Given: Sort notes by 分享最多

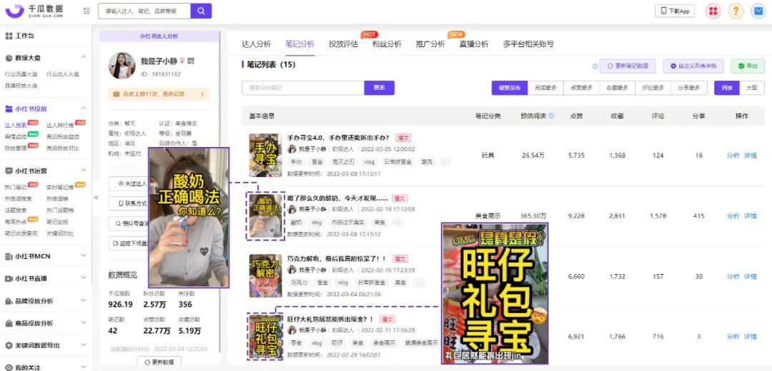Looking at the screenshot, I should [689, 88].
